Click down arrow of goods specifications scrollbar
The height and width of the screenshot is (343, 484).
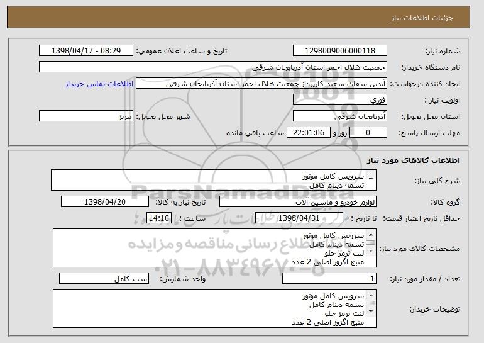[371, 250]
